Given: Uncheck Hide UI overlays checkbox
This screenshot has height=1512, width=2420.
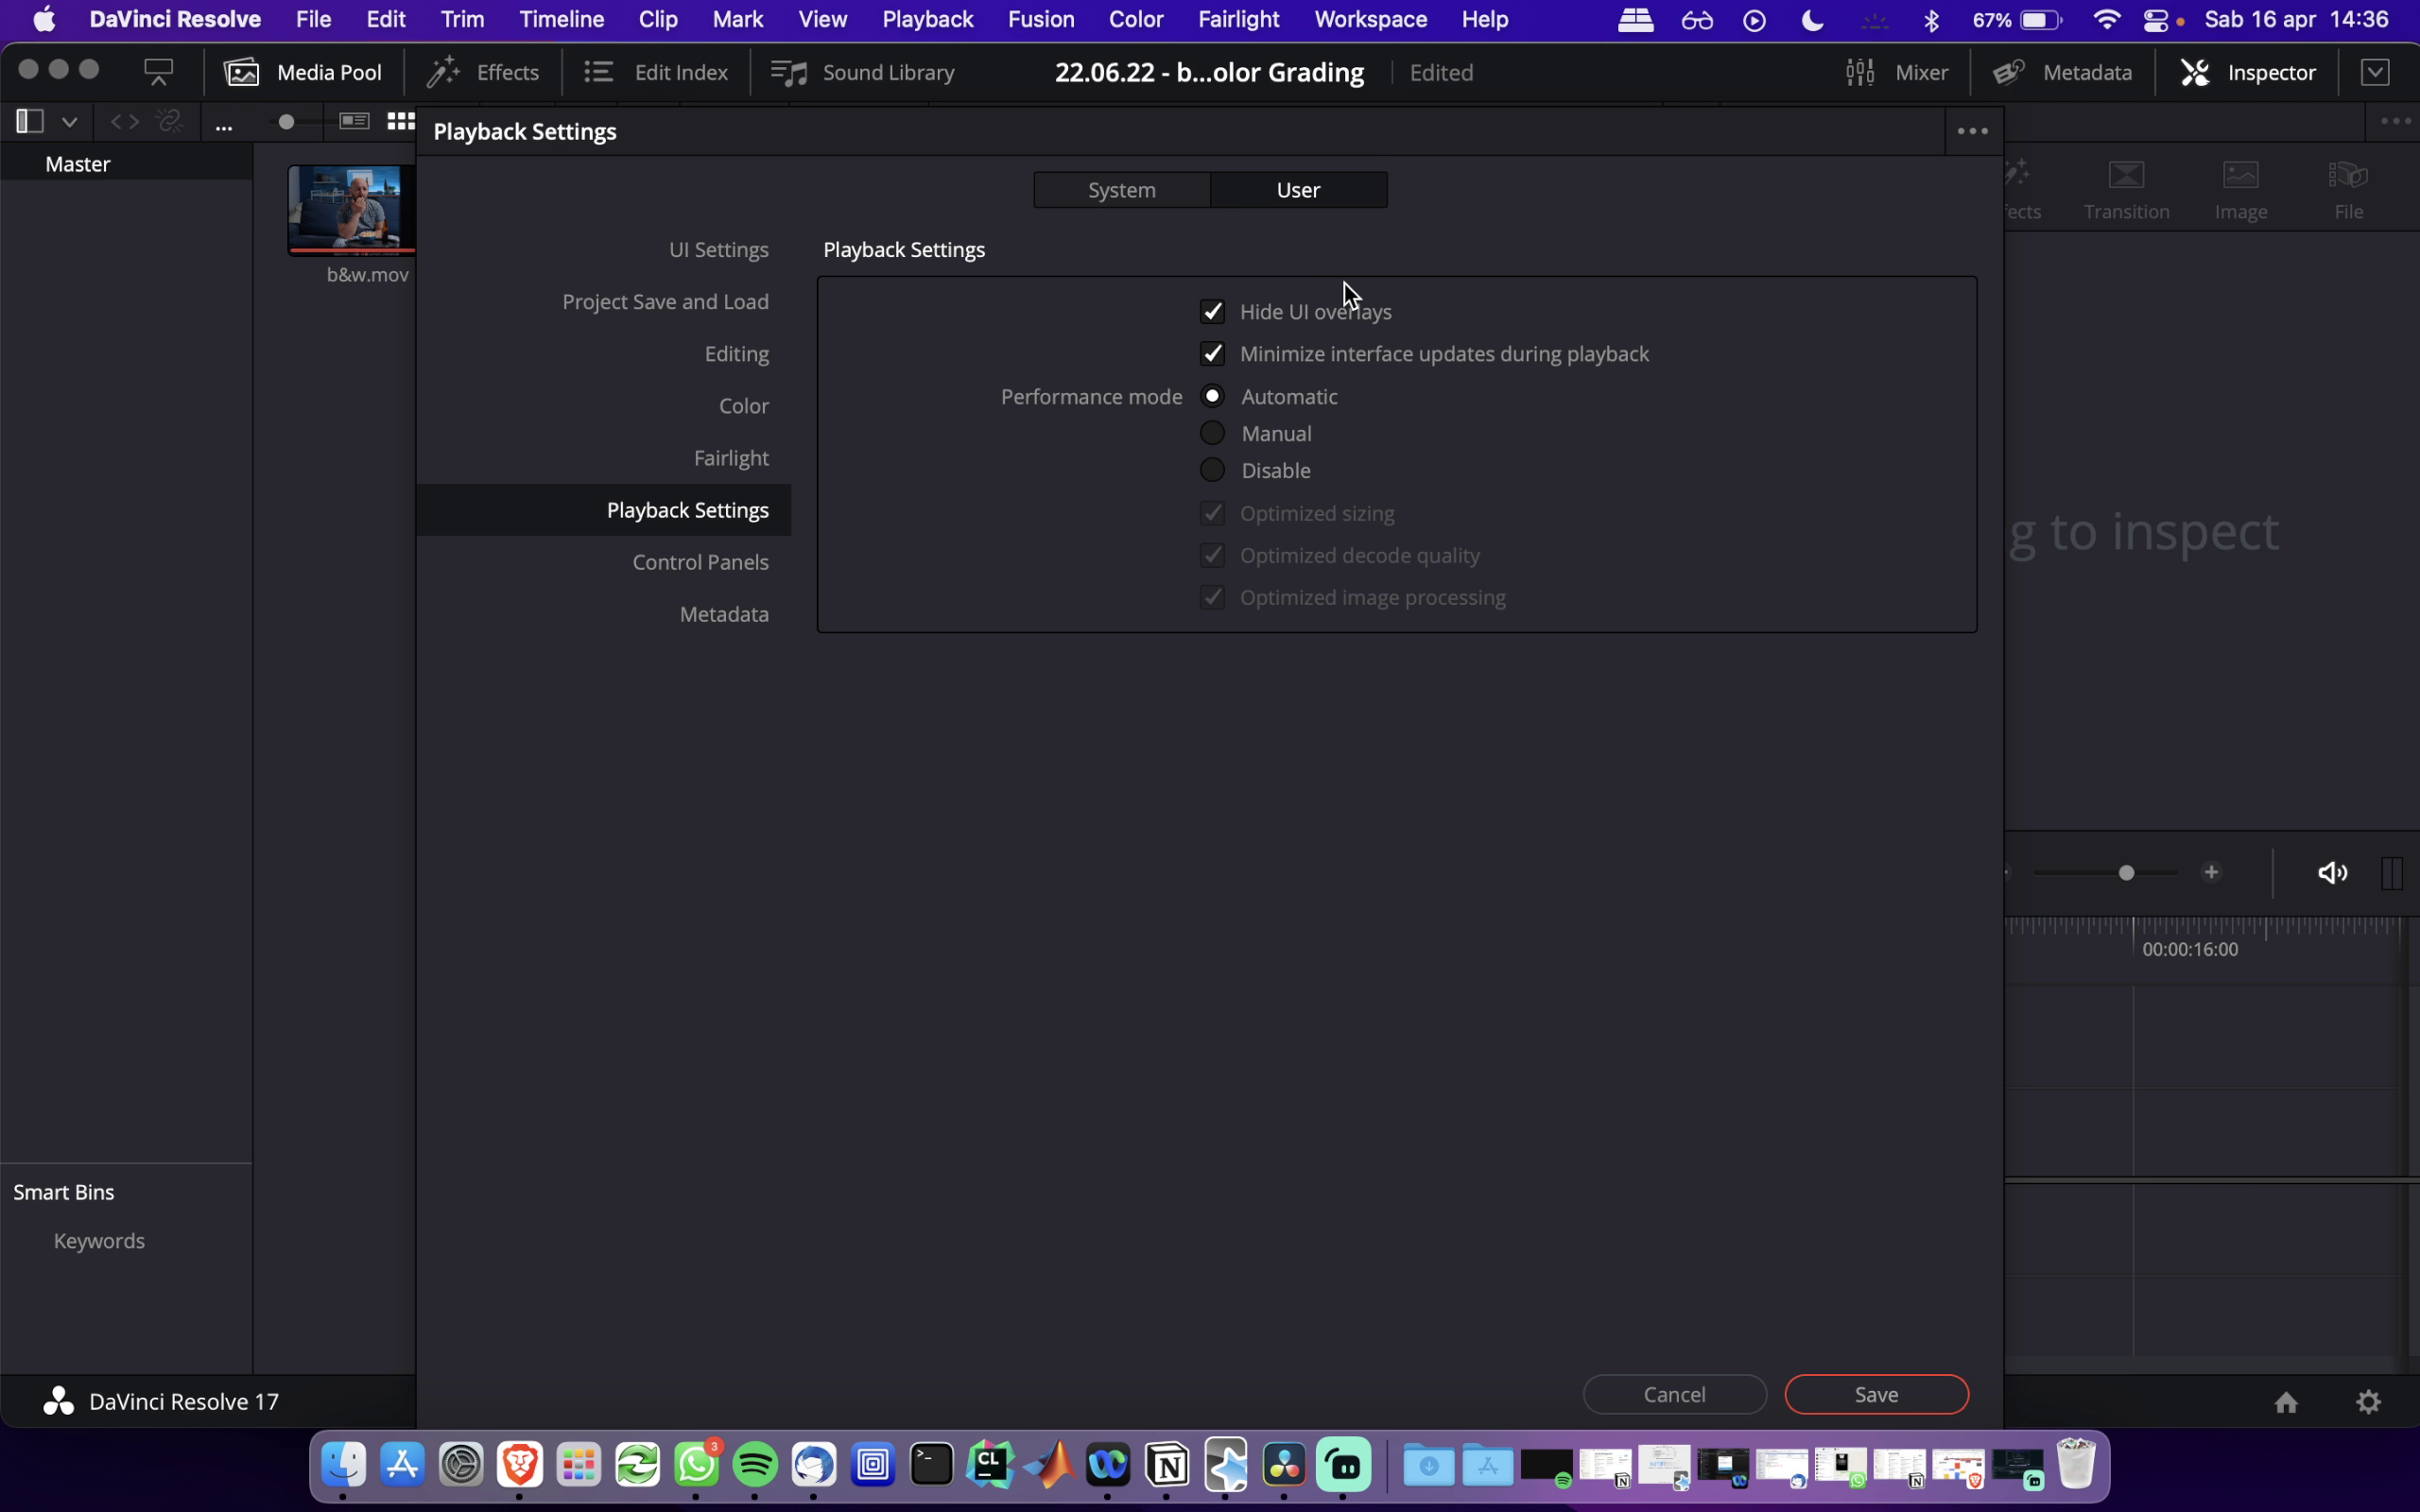Looking at the screenshot, I should coord(1212,312).
